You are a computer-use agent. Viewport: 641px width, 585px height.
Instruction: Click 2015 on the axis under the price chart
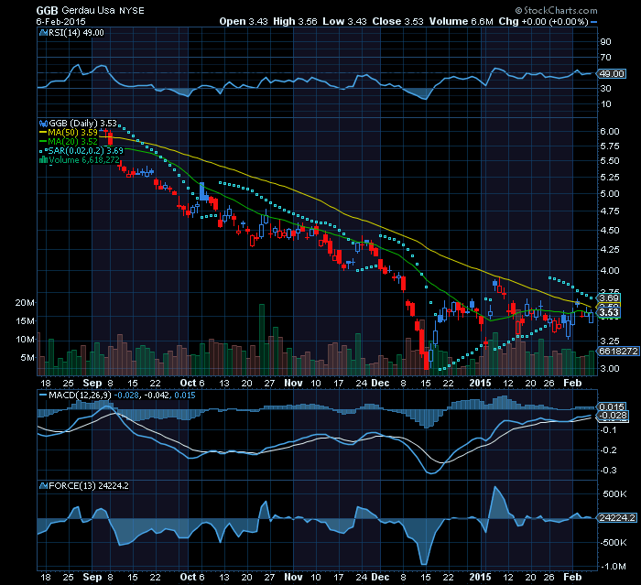(480, 383)
